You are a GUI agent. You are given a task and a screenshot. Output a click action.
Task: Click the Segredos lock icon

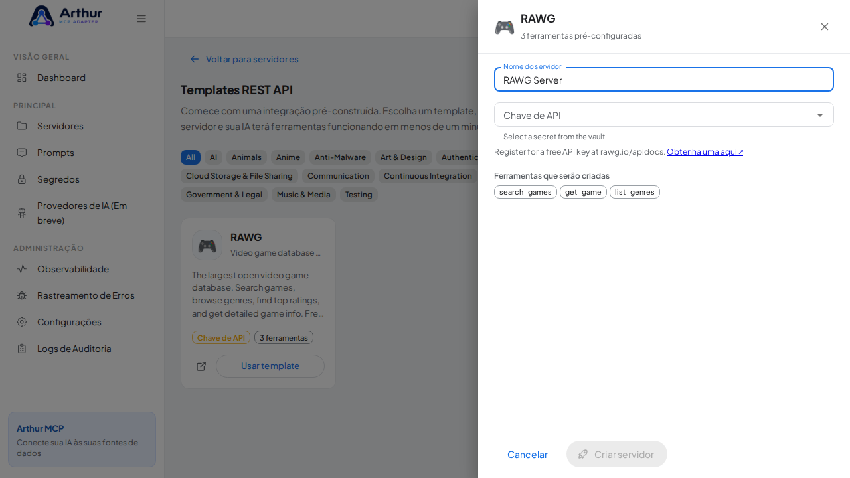tap(22, 179)
